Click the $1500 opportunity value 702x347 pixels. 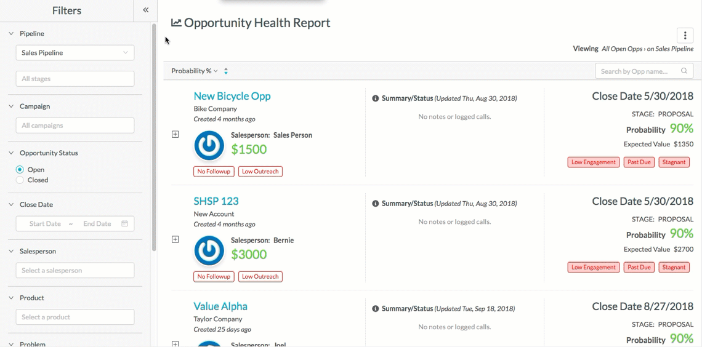(249, 150)
